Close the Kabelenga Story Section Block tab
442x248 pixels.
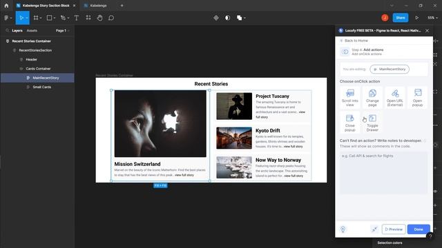[x=74, y=6]
